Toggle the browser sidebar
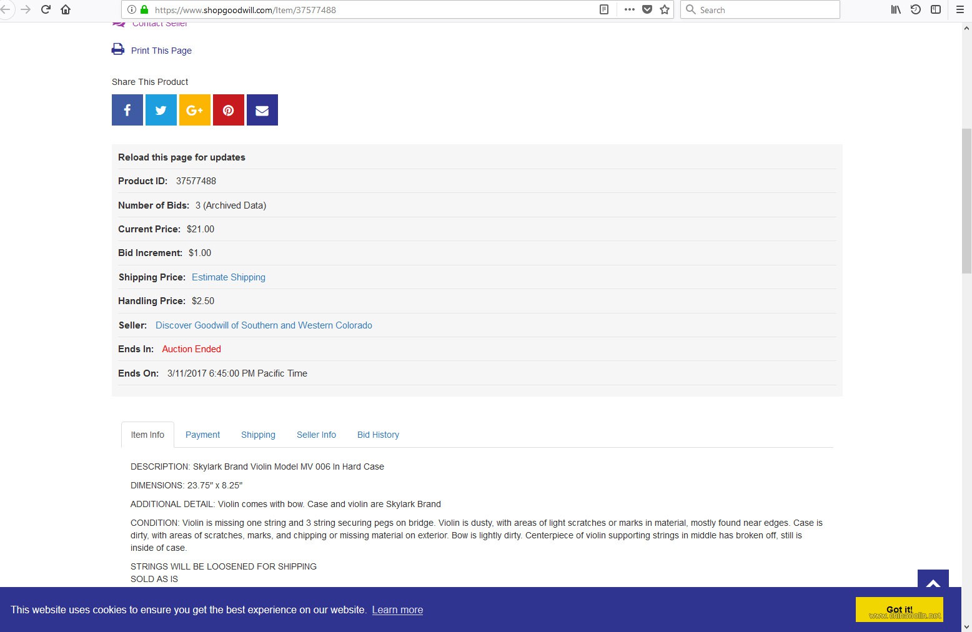Image resolution: width=972 pixels, height=632 pixels. pos(936,9)
